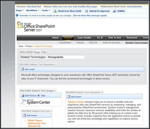Click the orange System Center link in description

[76, 102]
